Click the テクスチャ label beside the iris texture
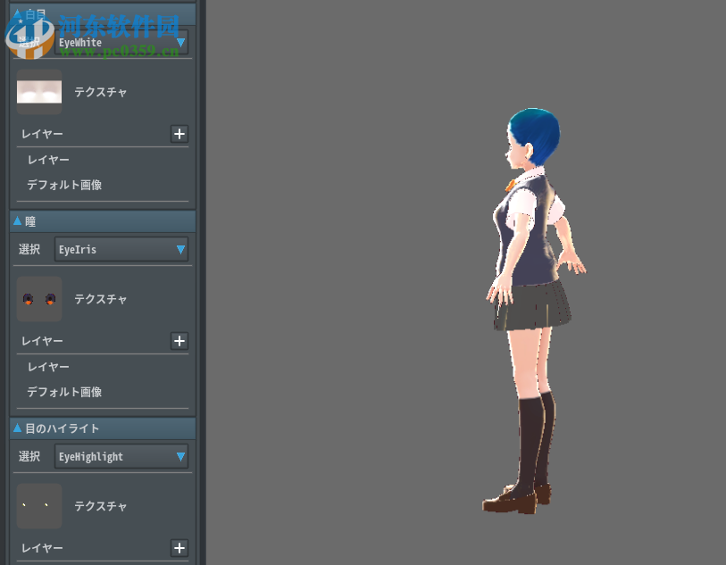726x565 pixels. tap(99, 299)
